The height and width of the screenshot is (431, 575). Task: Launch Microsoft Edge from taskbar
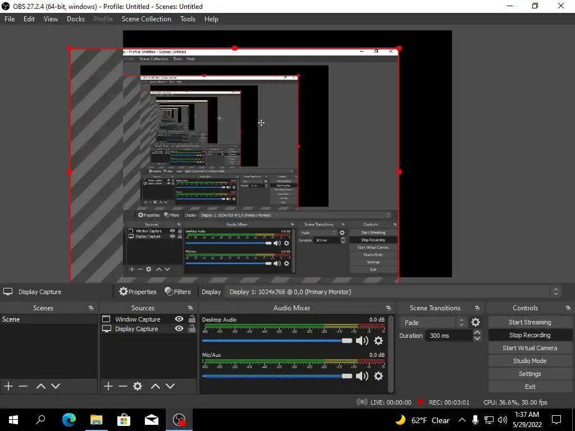click(x=69, y=420)
